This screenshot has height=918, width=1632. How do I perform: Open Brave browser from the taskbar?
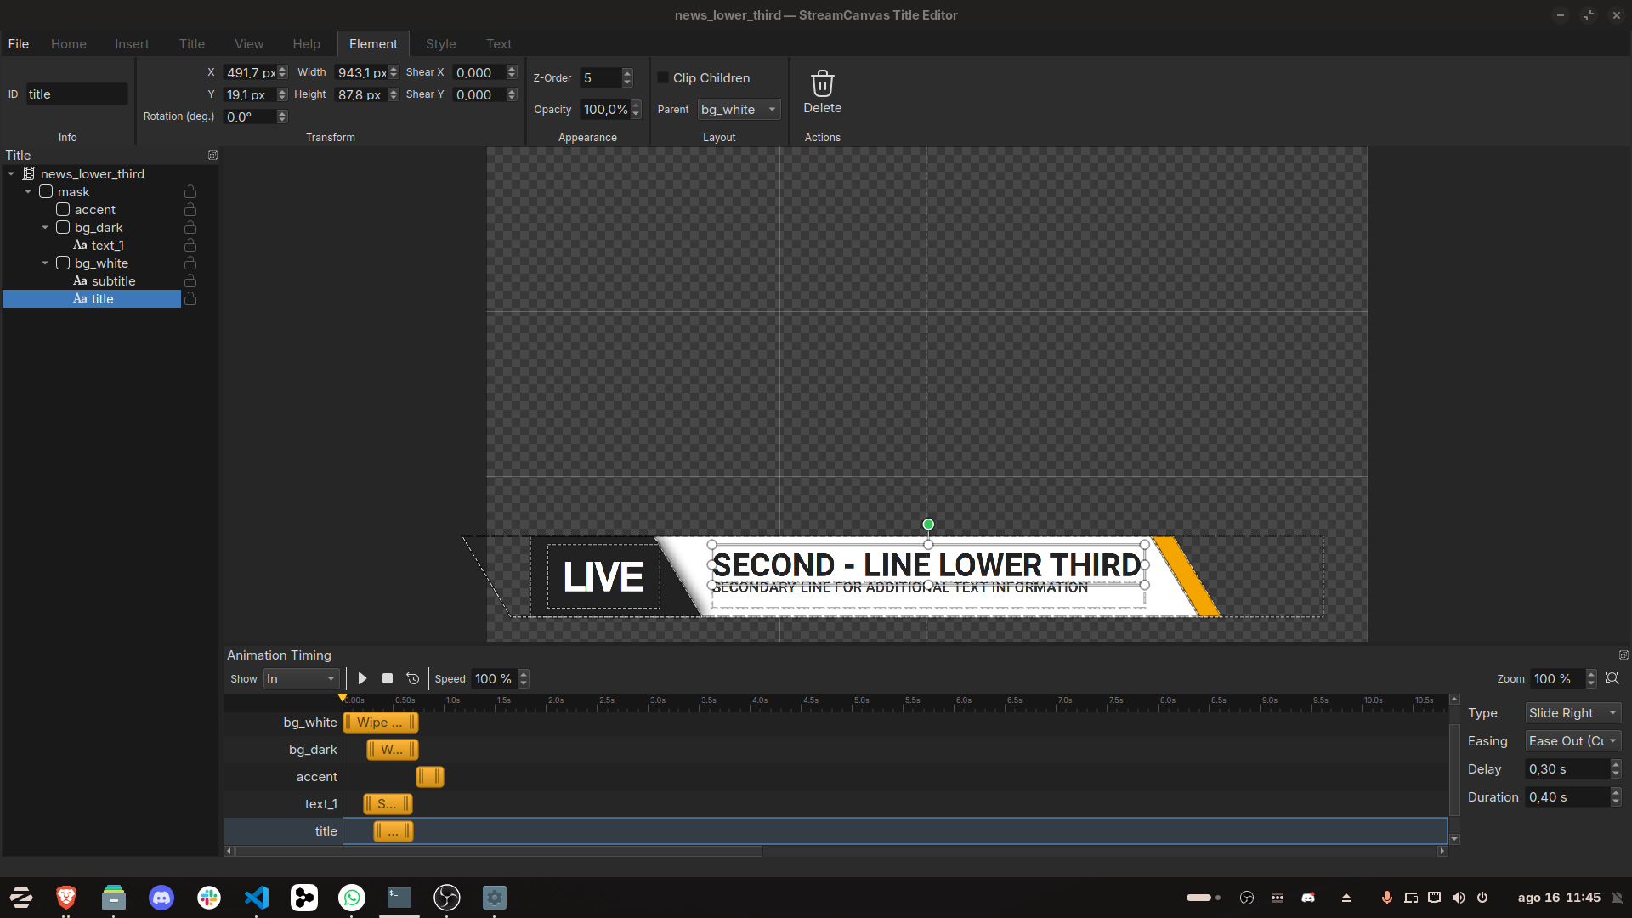click(x=66, y=898)
